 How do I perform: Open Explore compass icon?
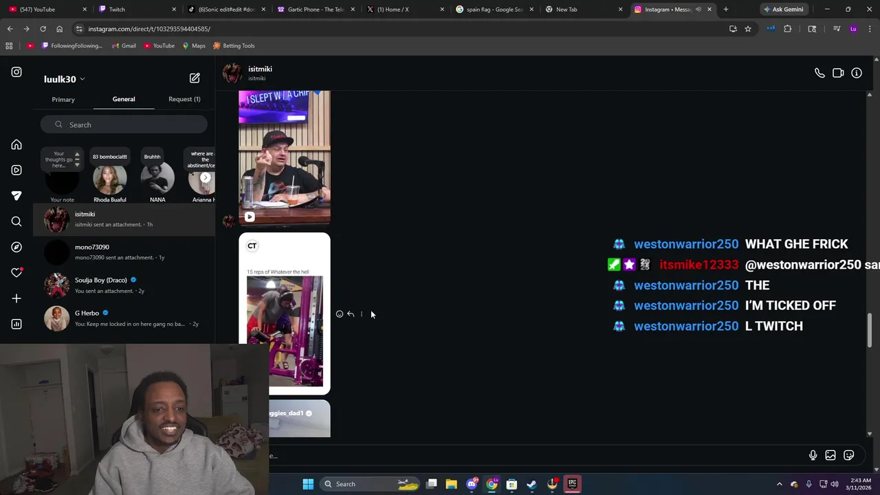[16, 247]
